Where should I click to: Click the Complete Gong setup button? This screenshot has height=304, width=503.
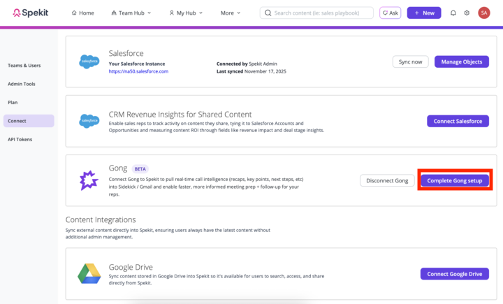click(x=455, y=180)
